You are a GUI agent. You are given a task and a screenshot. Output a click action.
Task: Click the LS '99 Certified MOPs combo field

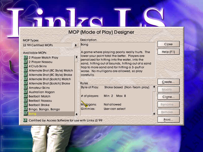click(48, 45)
